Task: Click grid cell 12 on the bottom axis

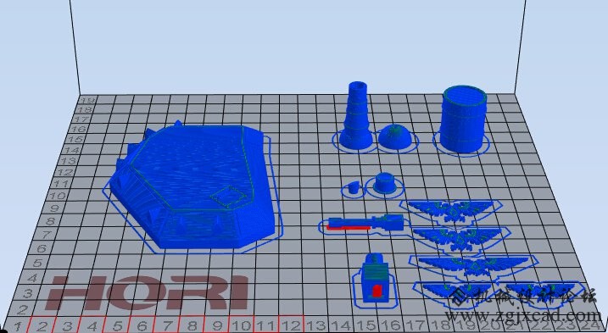Action: (x=290, y=325)
